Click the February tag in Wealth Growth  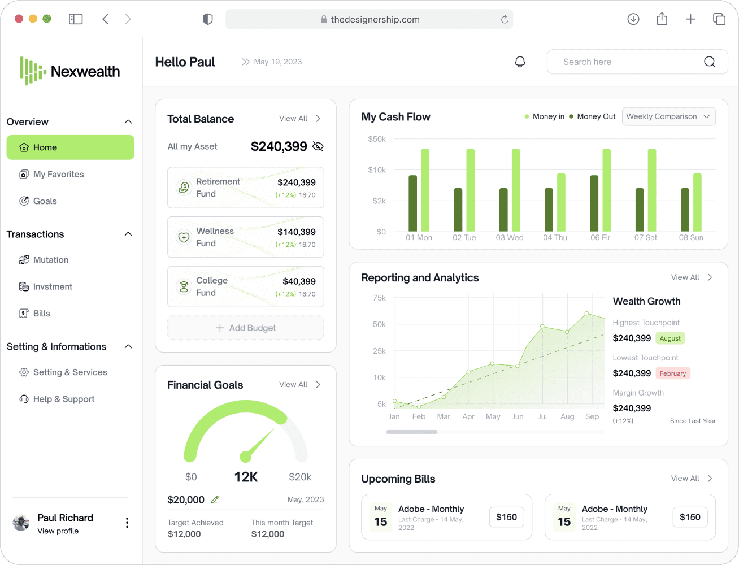pos(673,373)
